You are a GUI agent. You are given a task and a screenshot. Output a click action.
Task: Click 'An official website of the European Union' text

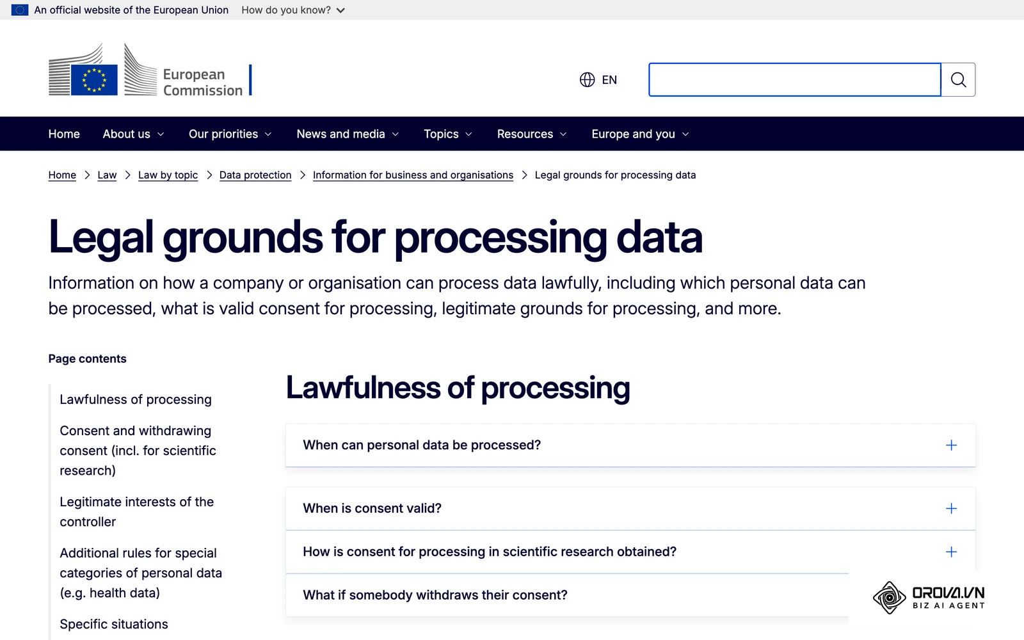131,10
